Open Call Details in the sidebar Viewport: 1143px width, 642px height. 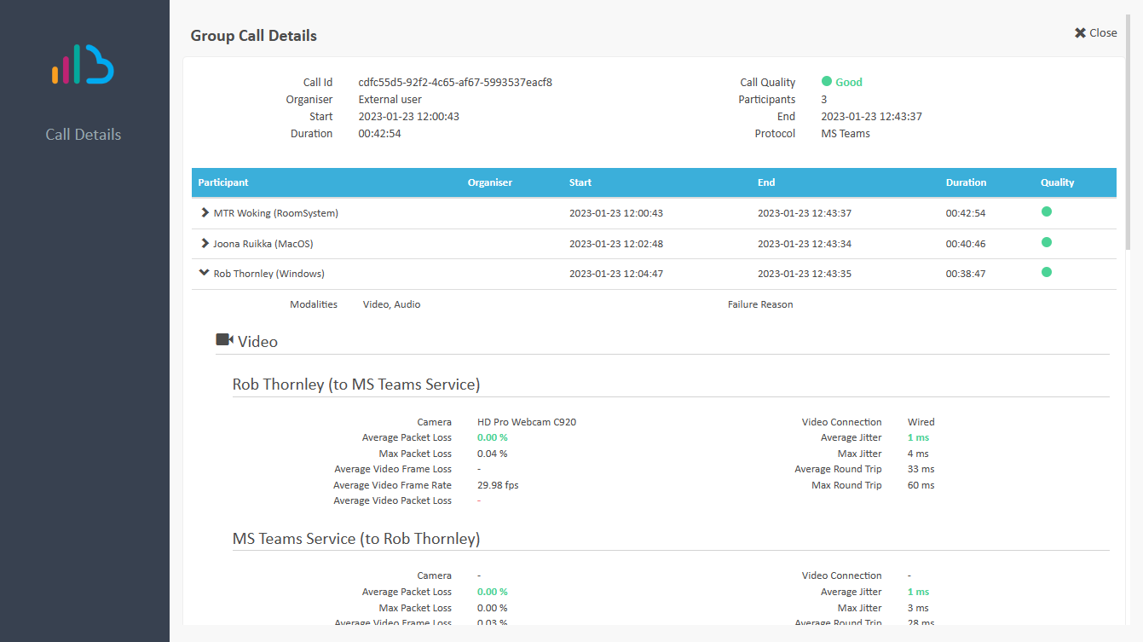click(x=84, y=135)
